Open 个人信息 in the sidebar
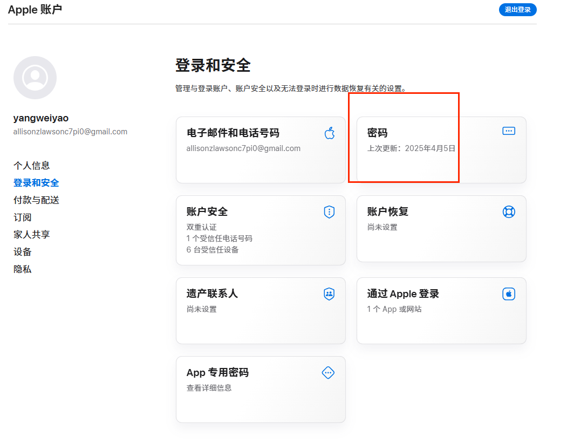Screen dimensions: 567x444 pos(32,166)
